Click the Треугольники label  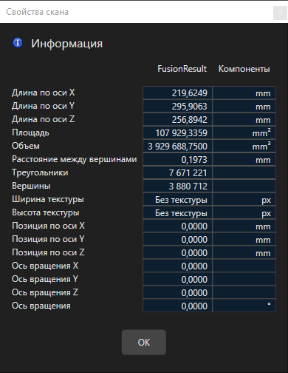click(x=40, y=172)
